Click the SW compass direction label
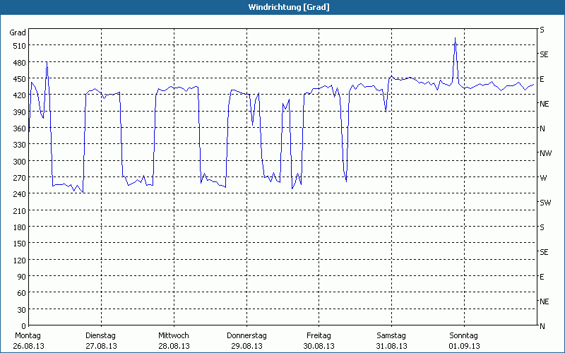Image resolution: width=565 pixels, height=353 pixels. (545, 203)
